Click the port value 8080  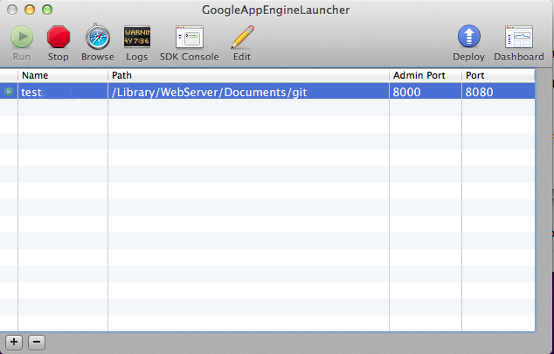pyautogui.click(x=479, y=92)
